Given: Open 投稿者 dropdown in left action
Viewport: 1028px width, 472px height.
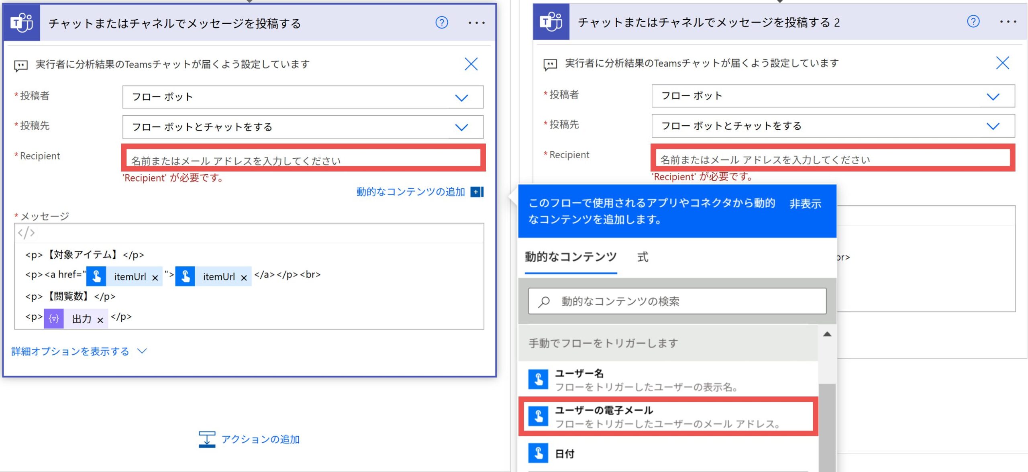Looking at the screenshot, I should tap(461, 98).
